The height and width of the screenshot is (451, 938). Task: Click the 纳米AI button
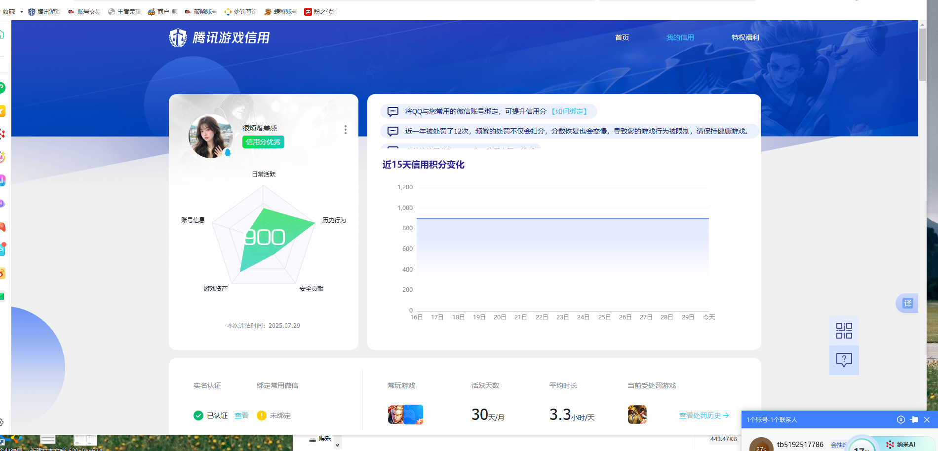click(x=900, y=445)
